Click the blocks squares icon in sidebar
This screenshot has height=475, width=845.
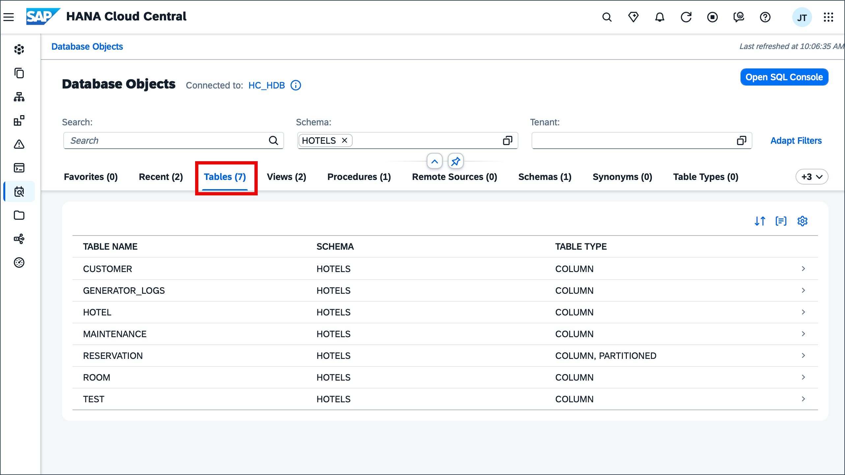[x=19, y=120]
